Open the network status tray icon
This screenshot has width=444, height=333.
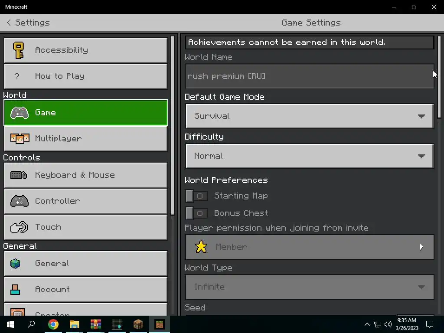click(x=378, y=324)
